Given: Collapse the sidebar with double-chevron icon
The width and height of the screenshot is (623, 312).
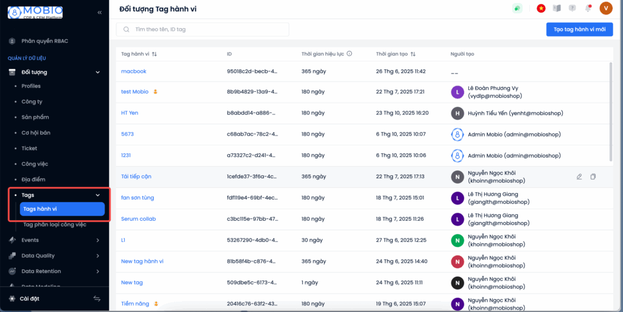Looking at the screenshot, I should click(100, 12).
